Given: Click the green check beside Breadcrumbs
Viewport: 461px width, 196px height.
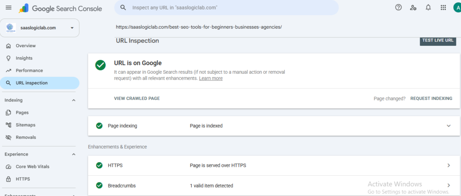Looking at the screenshot, I should (99, 186).
